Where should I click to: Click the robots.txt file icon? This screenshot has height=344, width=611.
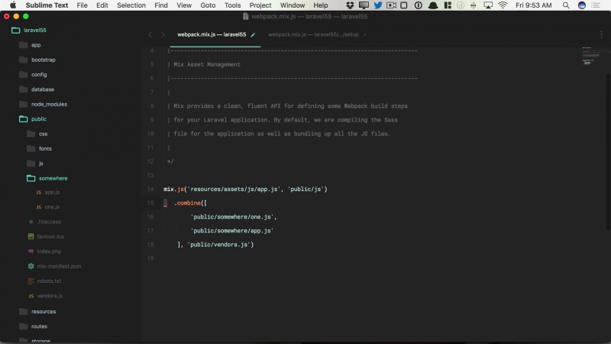pyautogui.click(x=31, y=281)
